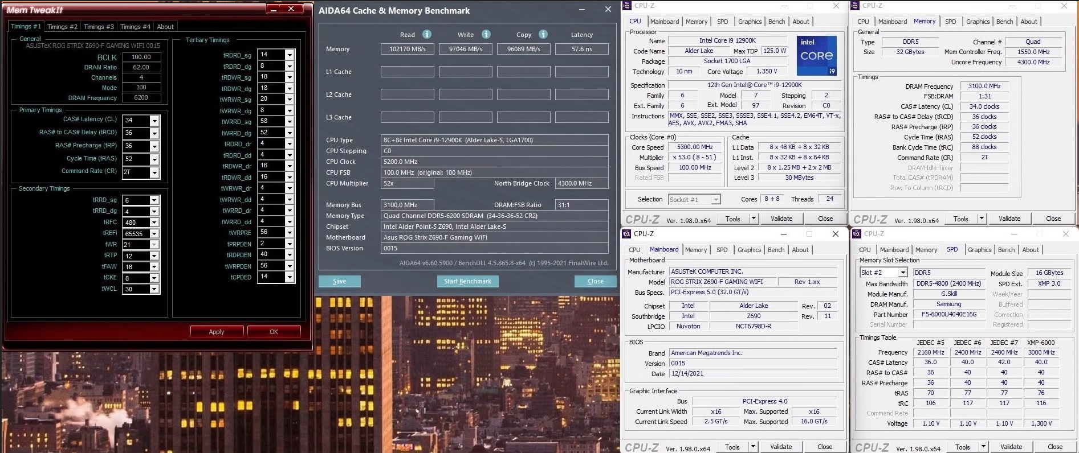Click the Read info icon in AIDA64
1079x453 pixels.
(427, 34)
